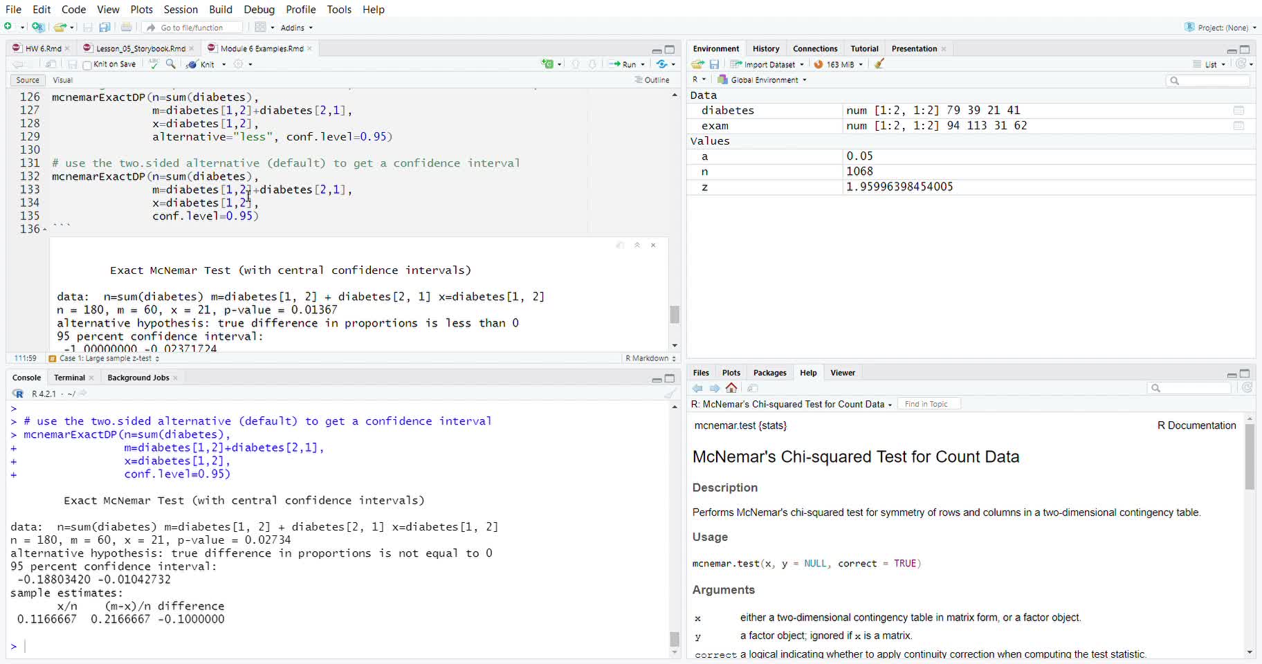Insert a new code chunk with the green C icon

coord(548,64)
